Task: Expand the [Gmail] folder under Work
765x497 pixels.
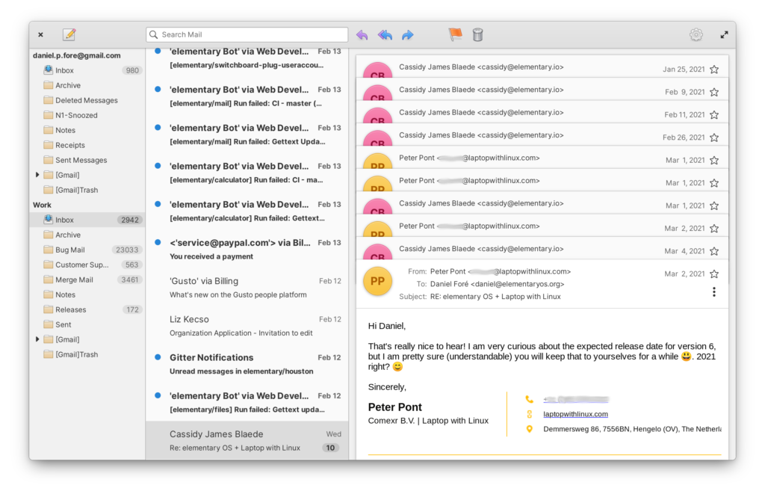Action: pos(38,339)
